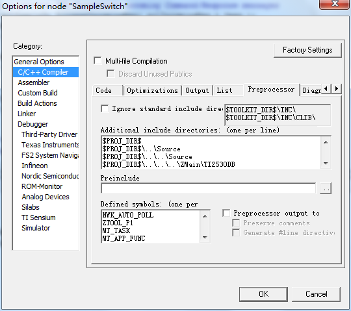351x311 pixels.
Task: Click up arrow of include directories scrollbar
Action: click(326, 142)
